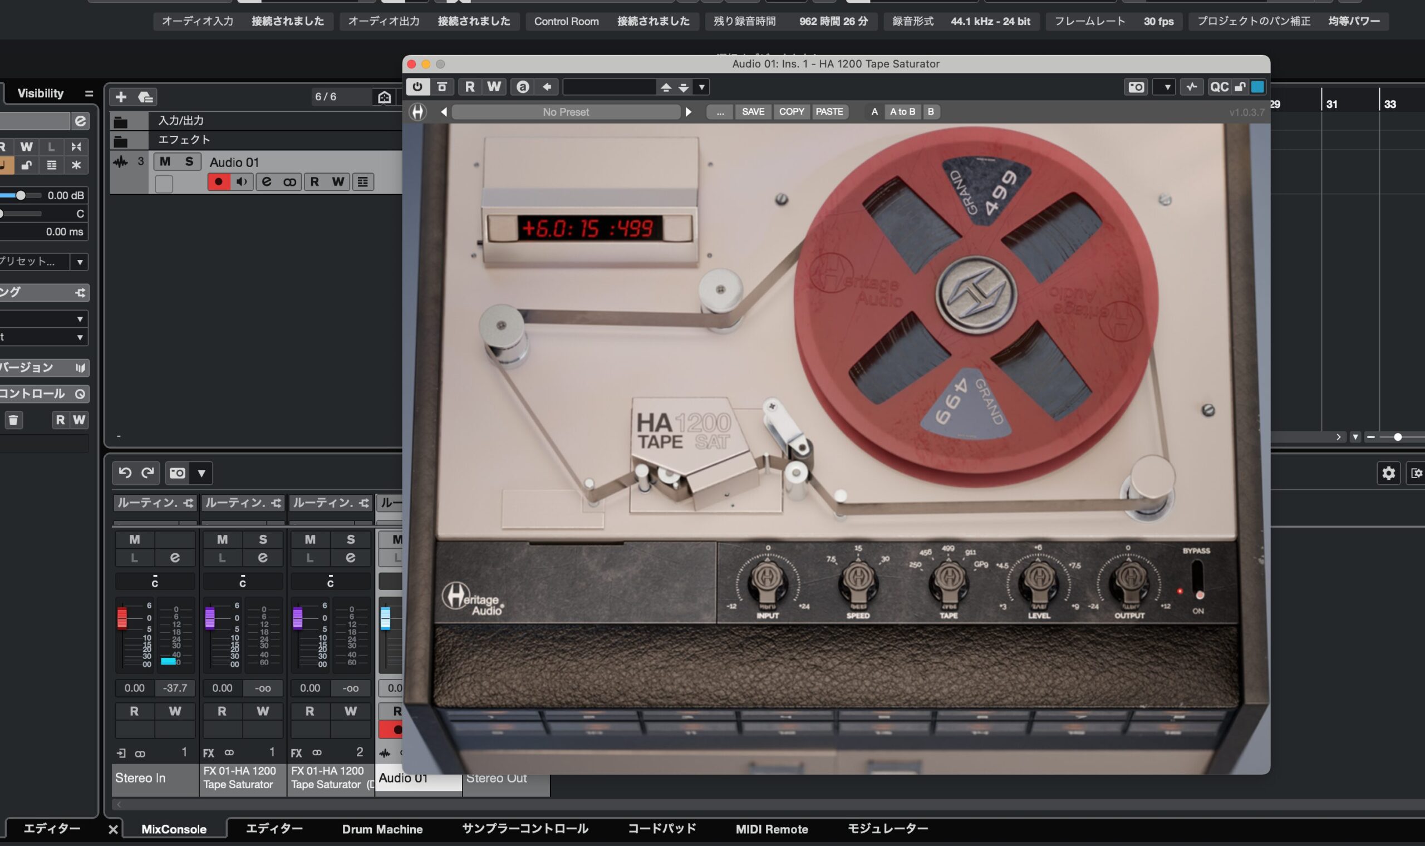Image resolution: width=1425 pixels, height=846 pixels.
Task: Click the inspector trash icon
Action: point(13,421)
